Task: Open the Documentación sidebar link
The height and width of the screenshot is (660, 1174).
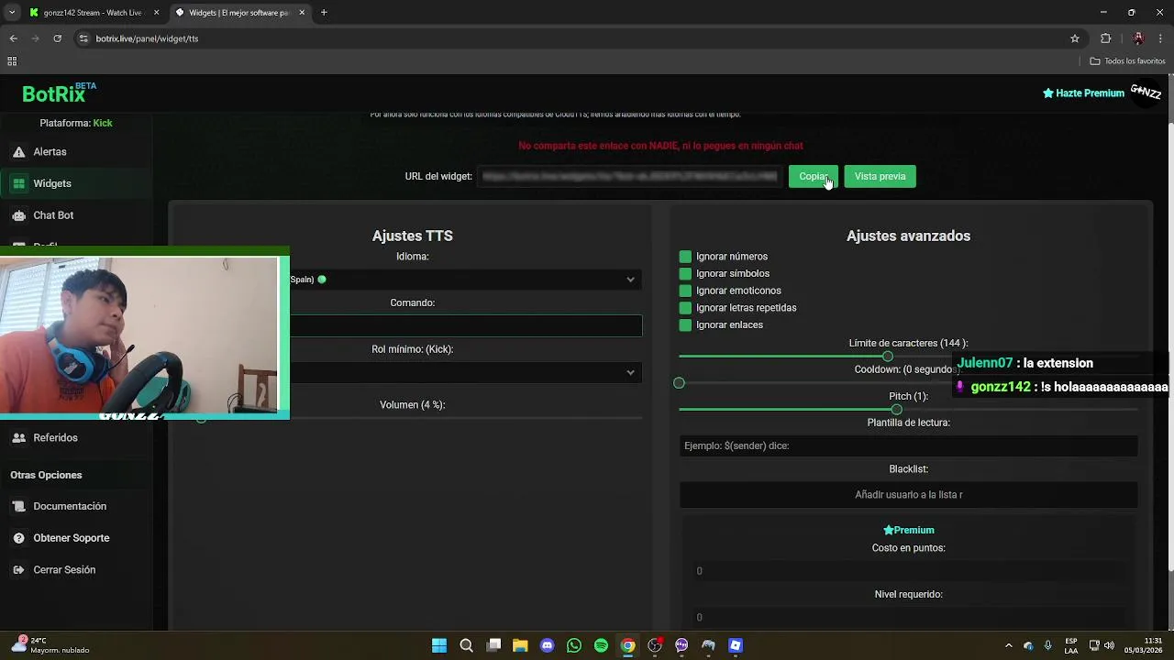Action: pos(70,507)
